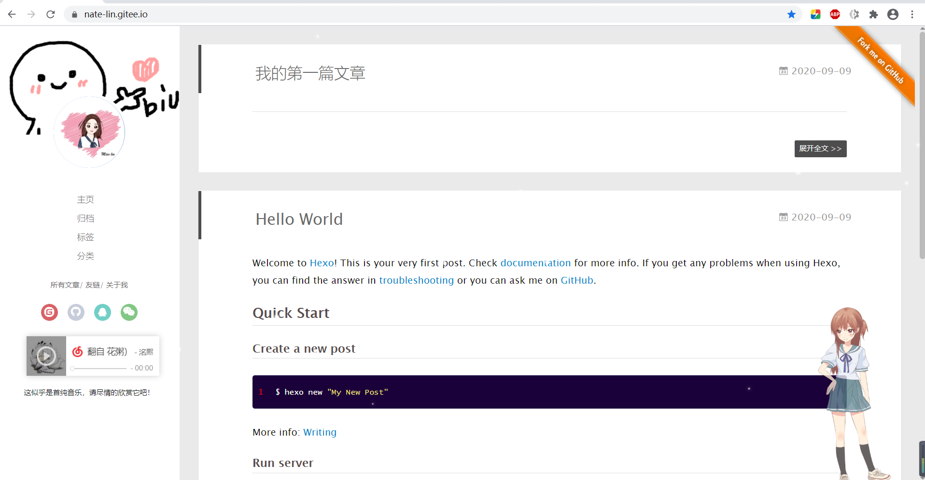Go to 主页 in sidebar menu
Image resolution: width=925 pixels, height=480 pixels.
tap(85, 200)
